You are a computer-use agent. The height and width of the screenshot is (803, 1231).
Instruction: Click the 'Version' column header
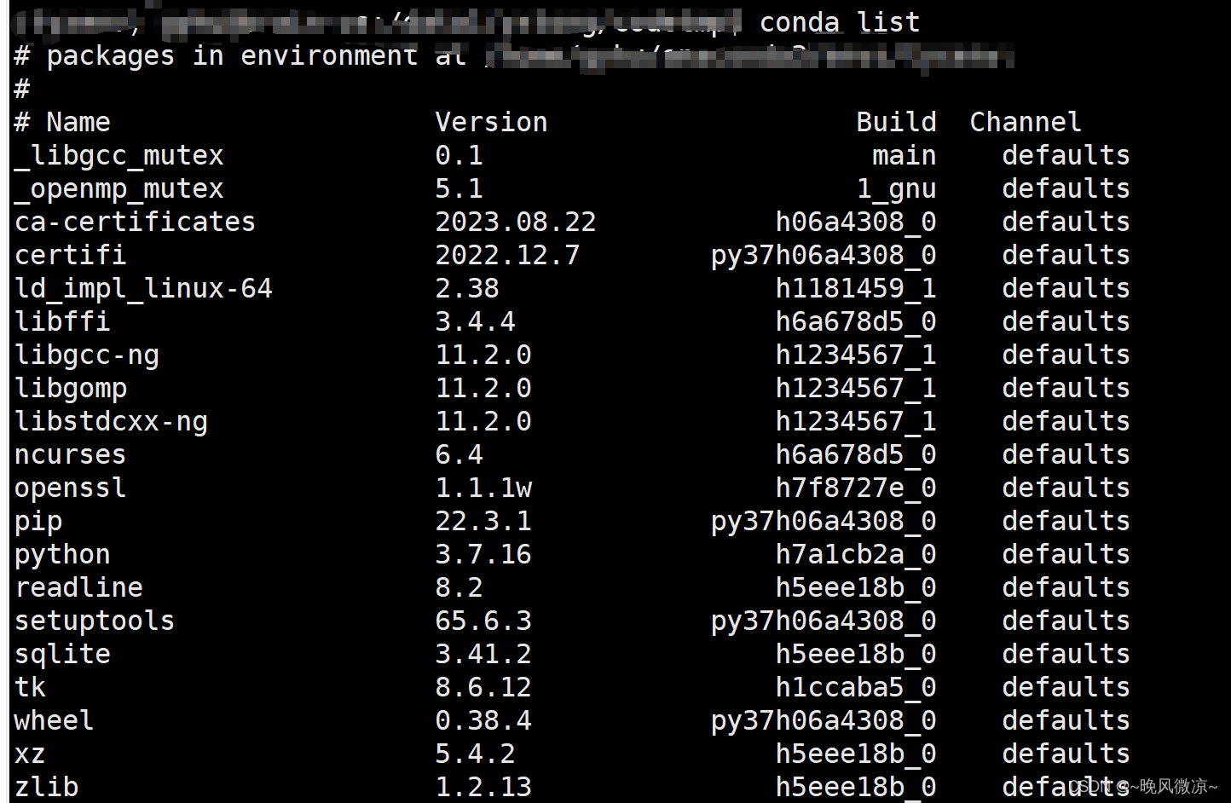point(491,122)
